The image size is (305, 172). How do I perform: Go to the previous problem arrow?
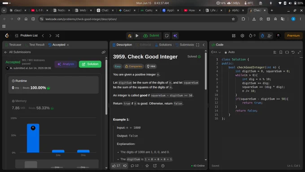[x=43, y=35]
